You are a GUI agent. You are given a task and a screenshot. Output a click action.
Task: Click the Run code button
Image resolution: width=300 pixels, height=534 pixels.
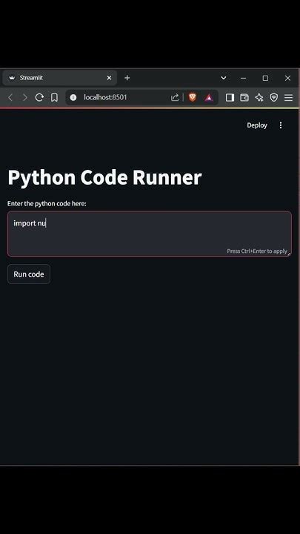coord(29,274)
